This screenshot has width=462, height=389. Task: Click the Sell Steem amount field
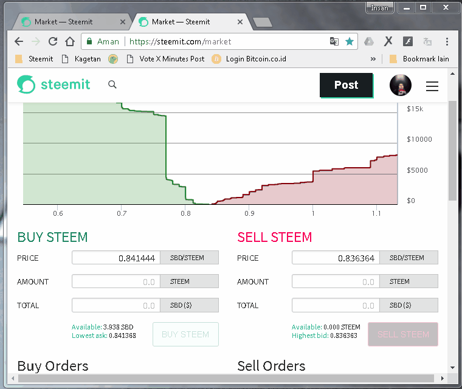[x=336, y=281]
